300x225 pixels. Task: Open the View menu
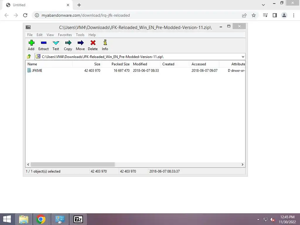tap(50, 35)
